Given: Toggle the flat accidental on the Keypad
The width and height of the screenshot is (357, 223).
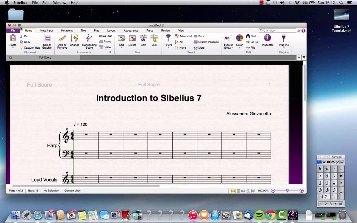Looking at the screenshot, I should pos(334,176).
